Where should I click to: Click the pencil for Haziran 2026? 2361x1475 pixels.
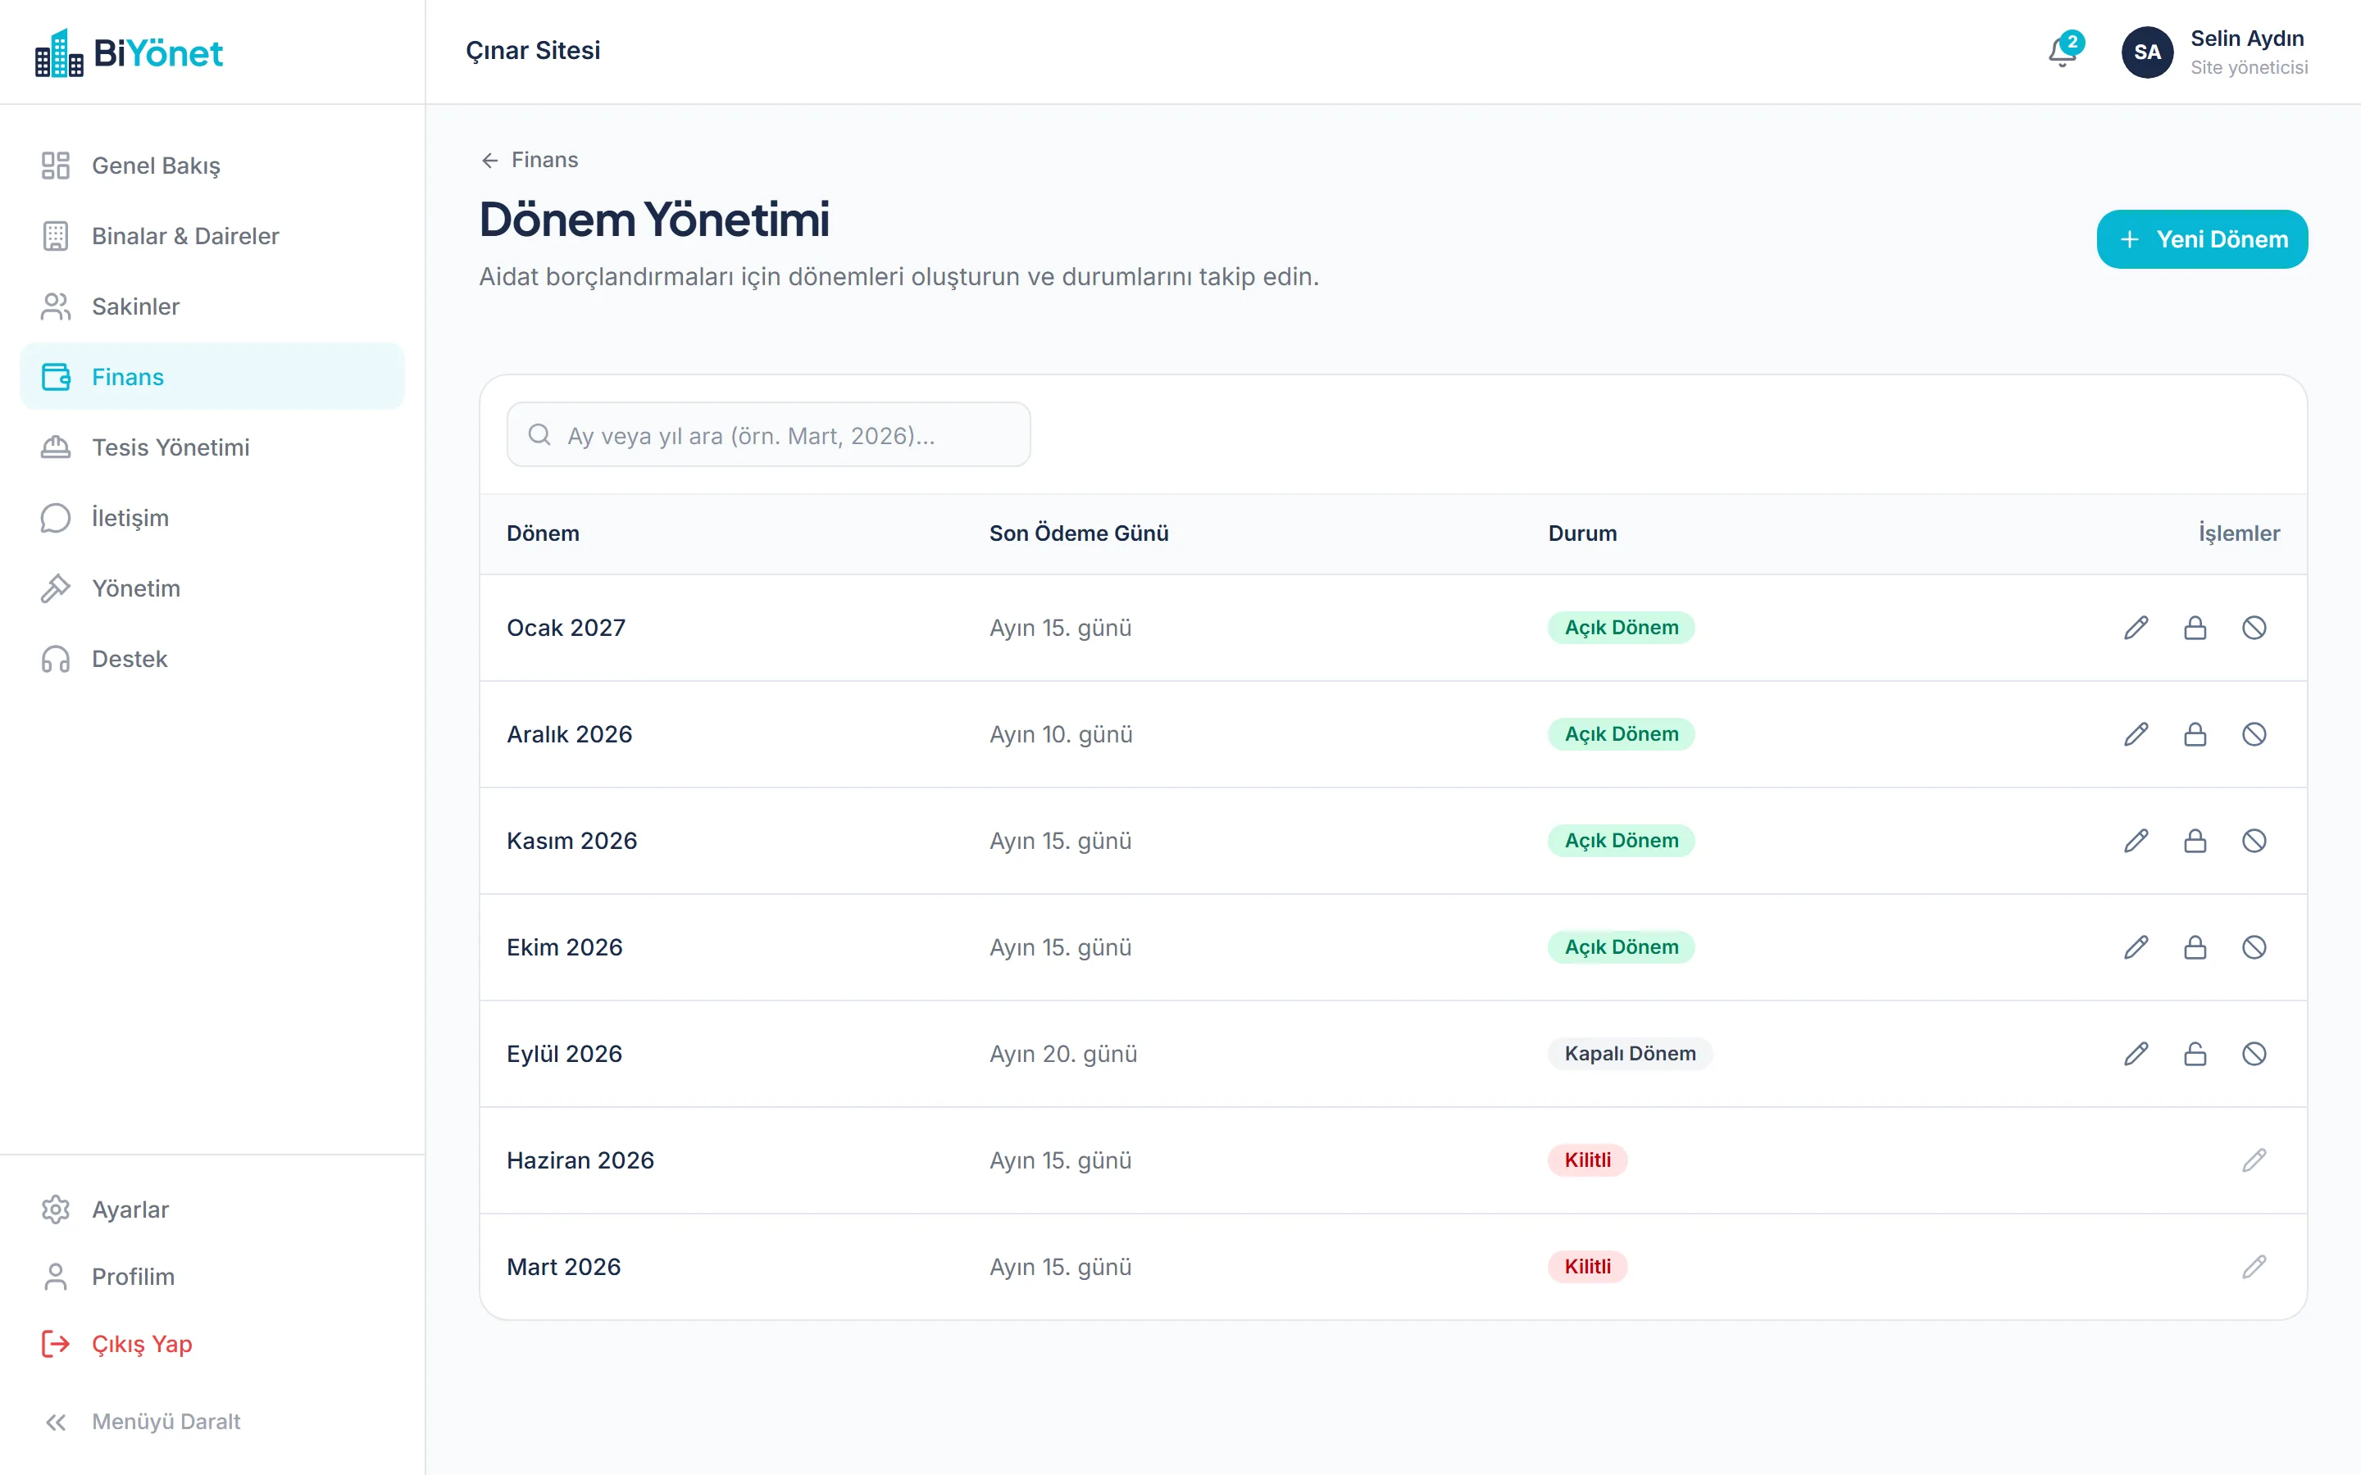click(2254, 1160)
